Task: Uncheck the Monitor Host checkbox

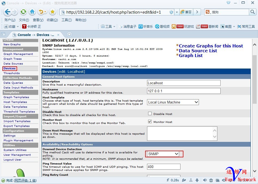Action: (x=150, y=122)
